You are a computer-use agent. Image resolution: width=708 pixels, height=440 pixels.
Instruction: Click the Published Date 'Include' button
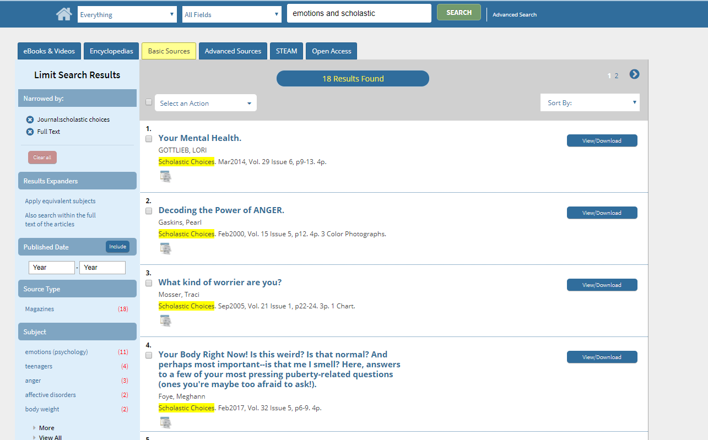117,247
